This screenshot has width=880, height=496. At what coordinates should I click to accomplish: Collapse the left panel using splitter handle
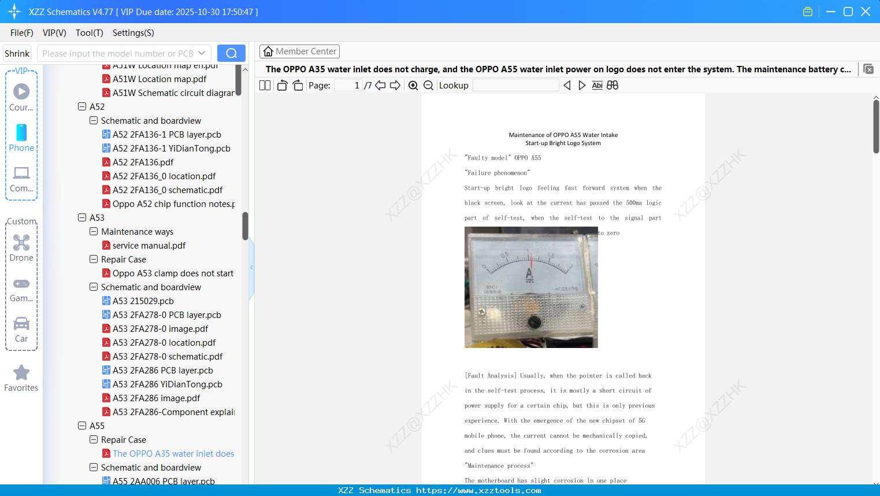251,268
